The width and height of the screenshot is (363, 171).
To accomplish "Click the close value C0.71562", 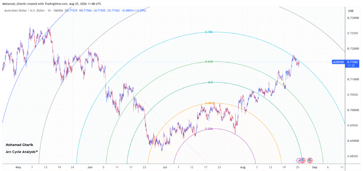I will coord(113,11).
